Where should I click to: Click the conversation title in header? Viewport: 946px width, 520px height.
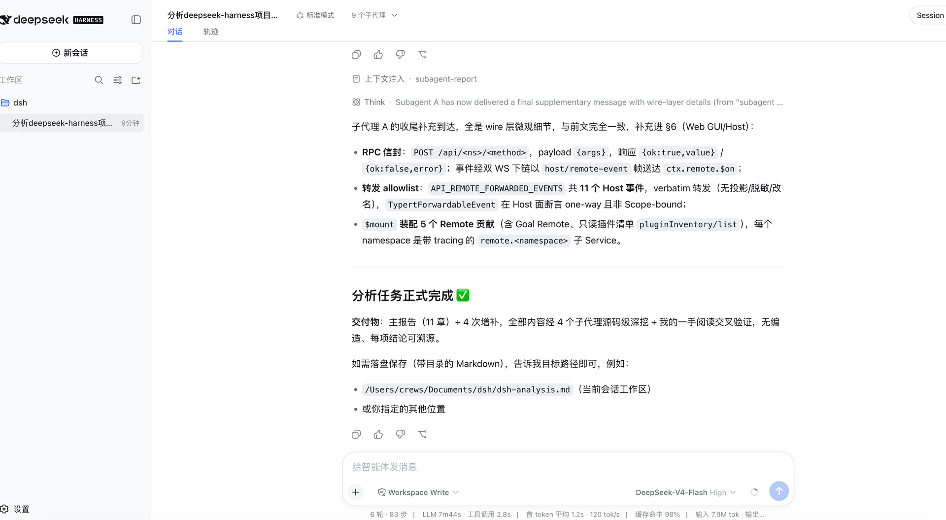pos(223,15)
